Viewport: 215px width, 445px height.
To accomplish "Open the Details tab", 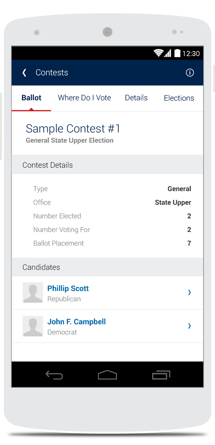I will point(136,98).
